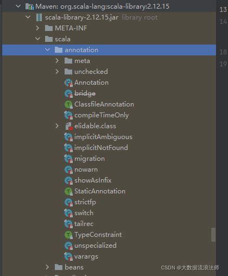
Task: Open showAsInfix class
Action: [x=93, y=180]
